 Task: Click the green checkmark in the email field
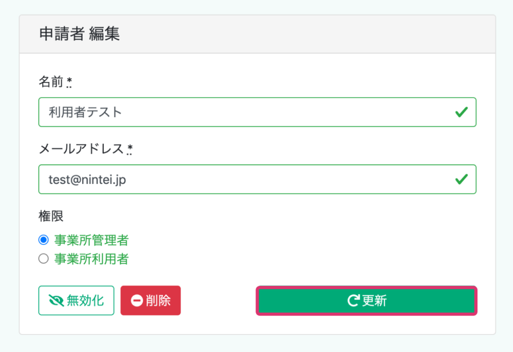click(x=461, y=179)
